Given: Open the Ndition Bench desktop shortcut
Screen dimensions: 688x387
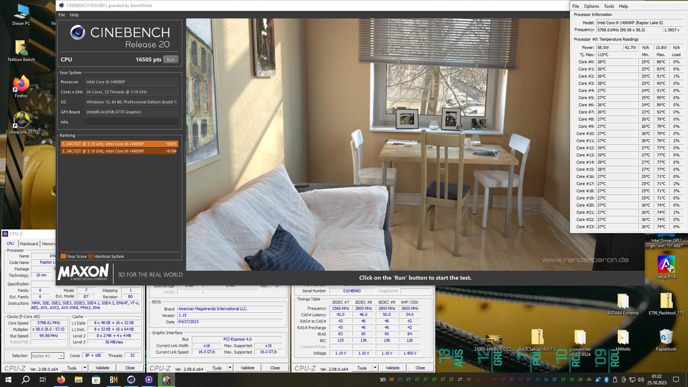Looking at the screenshot, I should 21,51.
